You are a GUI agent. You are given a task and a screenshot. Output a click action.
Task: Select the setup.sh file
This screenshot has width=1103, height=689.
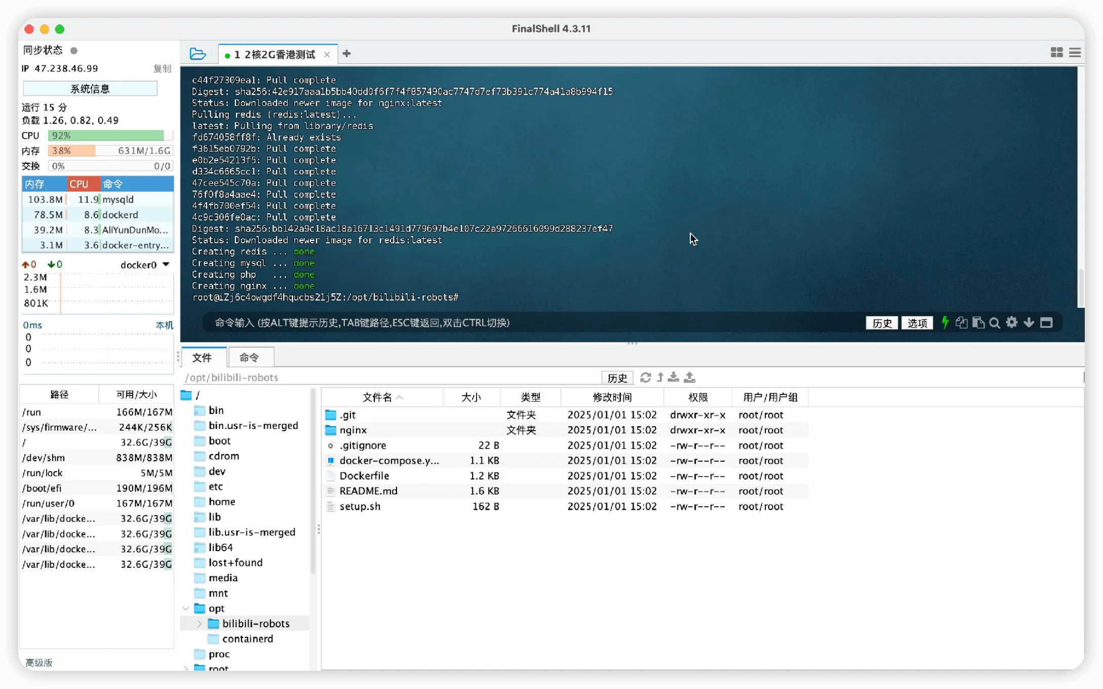[x=565, y=506]
